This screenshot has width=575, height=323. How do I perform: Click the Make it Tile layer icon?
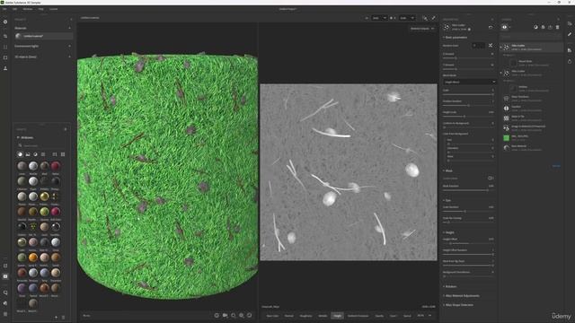pyautogui.click(x=507, y=118)
